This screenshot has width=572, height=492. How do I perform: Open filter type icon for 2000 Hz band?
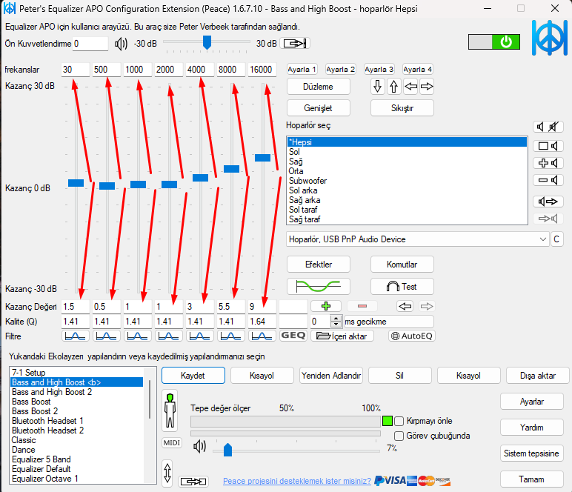click(x=168, y=336)
